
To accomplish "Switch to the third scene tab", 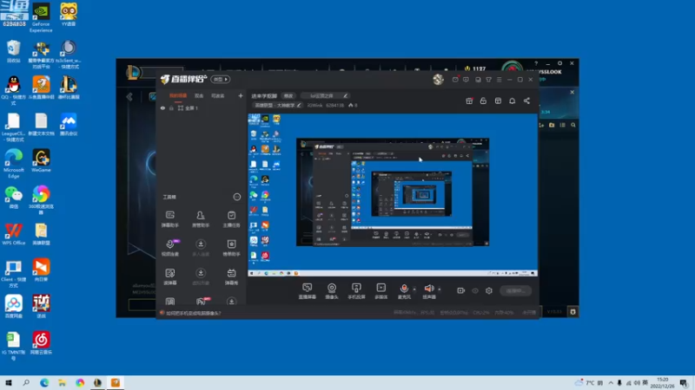I will (217, 95).
